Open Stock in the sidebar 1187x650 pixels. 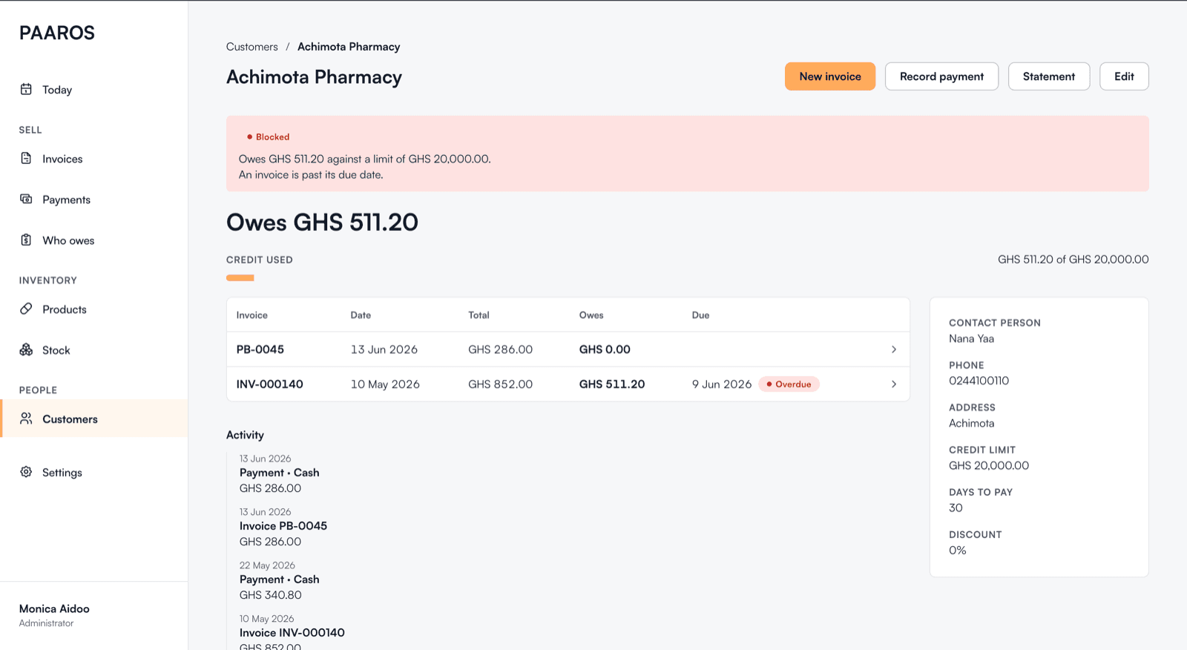93,350
